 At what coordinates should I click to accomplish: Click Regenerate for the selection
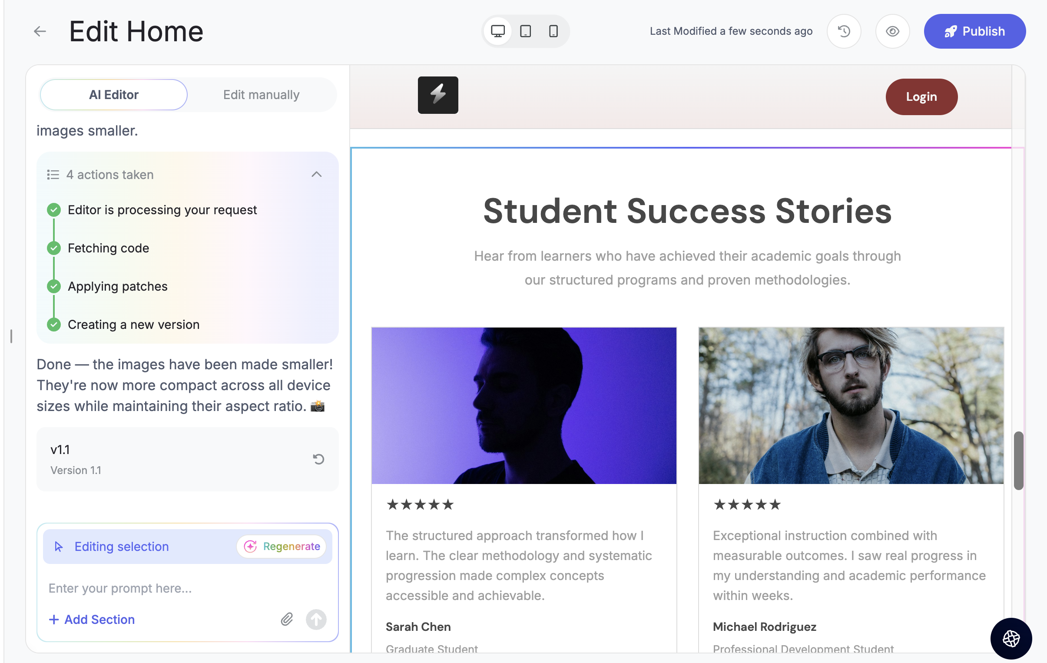pos(282,547)
